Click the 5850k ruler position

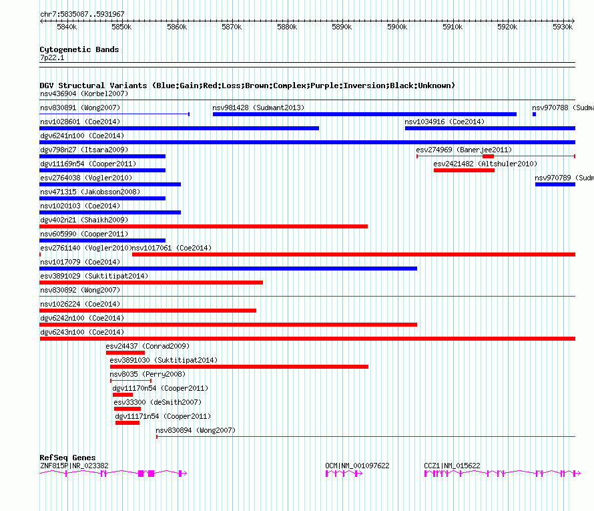(121, 27)
